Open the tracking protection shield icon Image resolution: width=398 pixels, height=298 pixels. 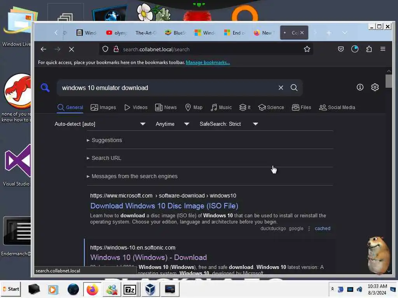[105, 49]
